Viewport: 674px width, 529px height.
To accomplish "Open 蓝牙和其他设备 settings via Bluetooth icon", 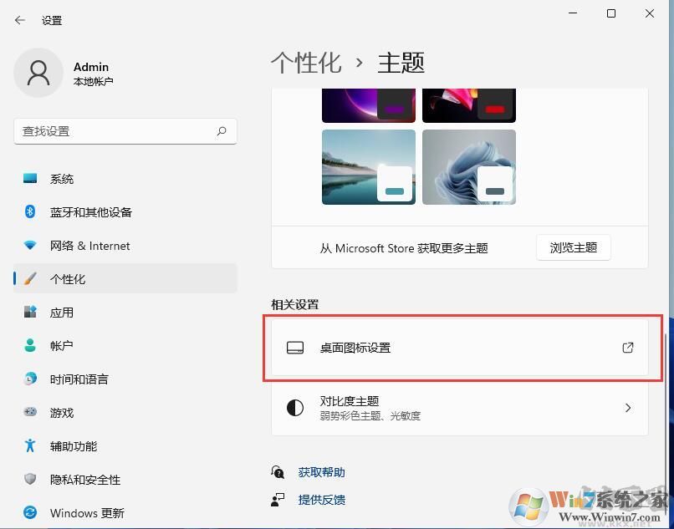I will (x=29, y=211).
